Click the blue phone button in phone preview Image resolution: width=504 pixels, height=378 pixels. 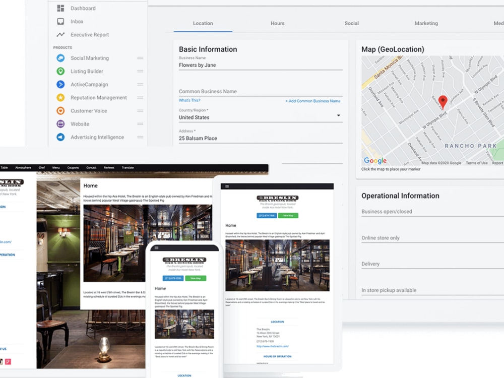(x=173, y=278)
